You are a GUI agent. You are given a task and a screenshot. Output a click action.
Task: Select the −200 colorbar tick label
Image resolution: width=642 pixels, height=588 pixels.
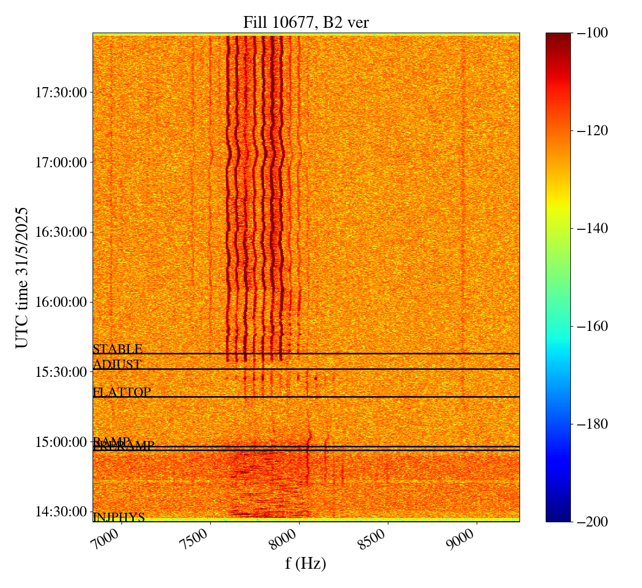[592, 522]
